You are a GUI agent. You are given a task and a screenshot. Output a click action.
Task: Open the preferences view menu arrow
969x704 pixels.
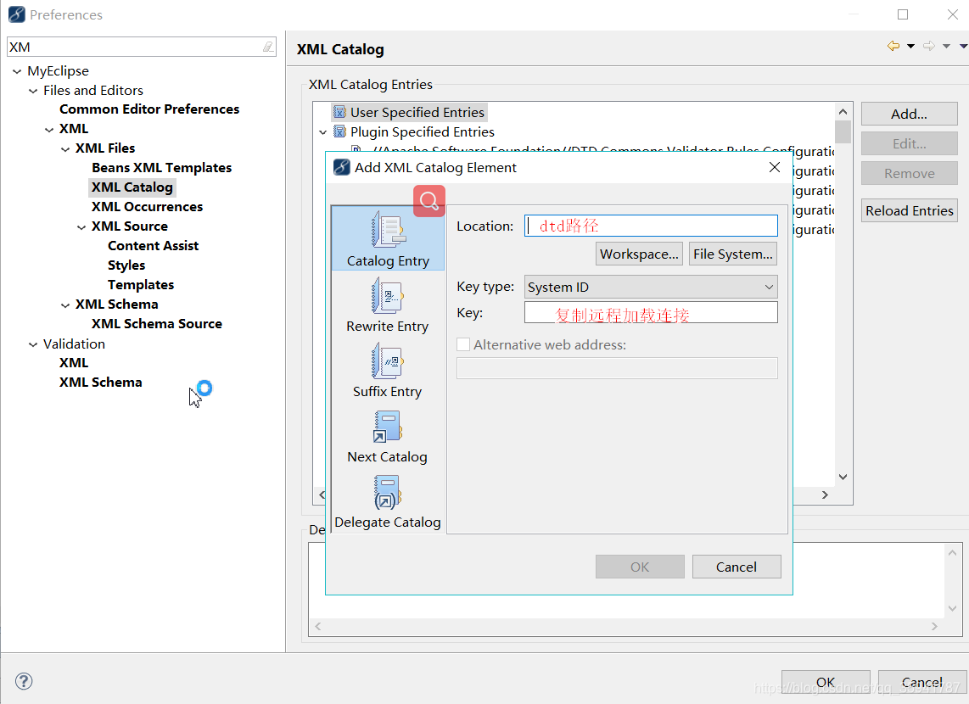963,47
